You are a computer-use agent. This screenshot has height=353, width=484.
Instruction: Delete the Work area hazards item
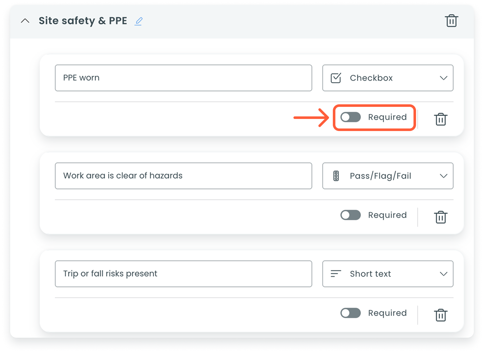point(440,217)
